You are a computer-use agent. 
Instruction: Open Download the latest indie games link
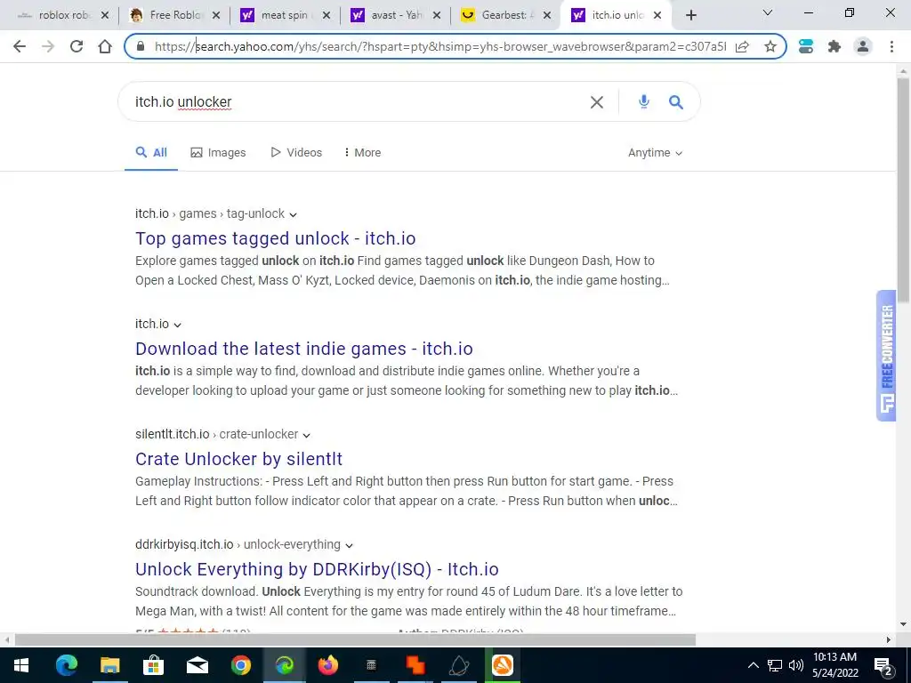click(304, 349)
